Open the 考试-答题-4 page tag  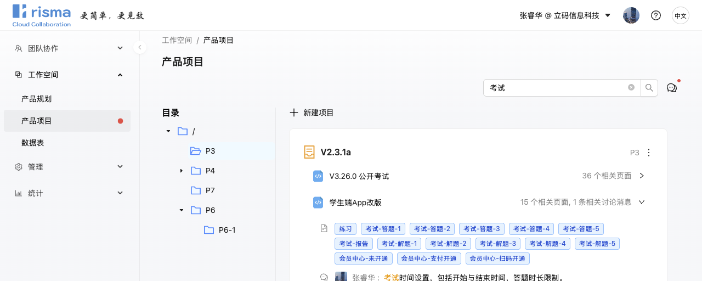click(x=531, y=229)
